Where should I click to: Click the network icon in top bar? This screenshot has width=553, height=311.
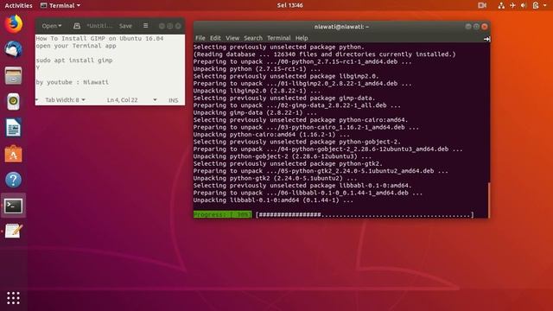[501, 5]
